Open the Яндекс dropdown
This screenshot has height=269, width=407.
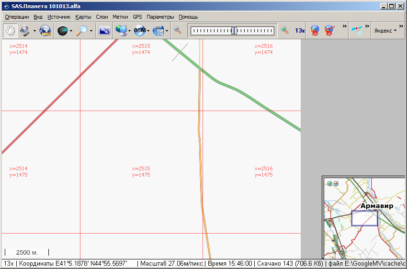tap(385, 31)
